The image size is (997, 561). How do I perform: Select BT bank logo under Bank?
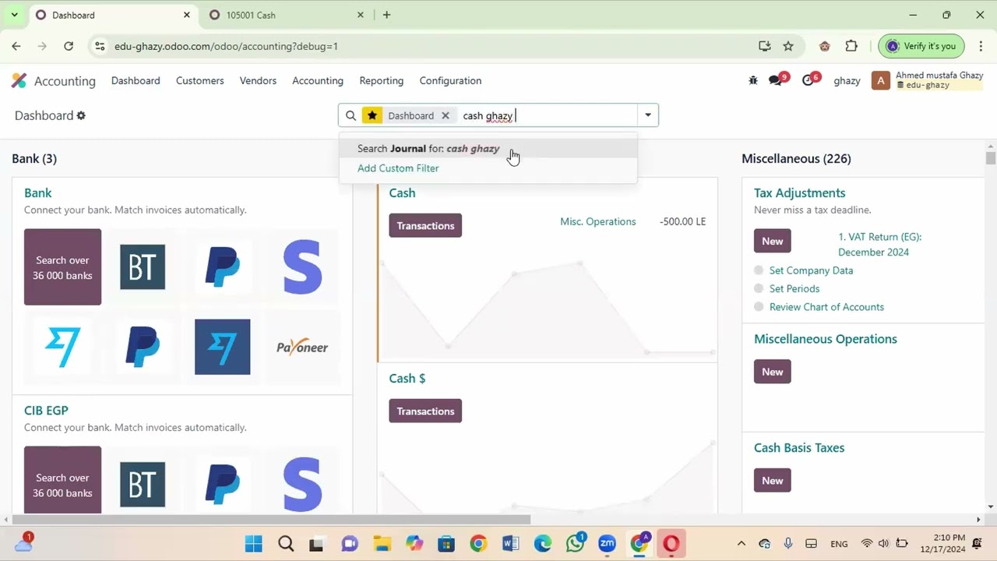pos(143,266)
